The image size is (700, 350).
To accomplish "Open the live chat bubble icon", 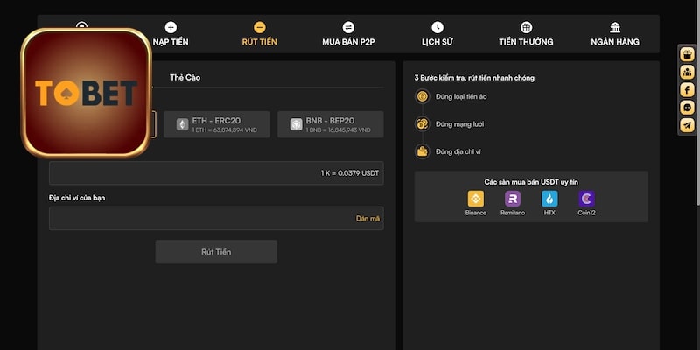I will [687, 107].
